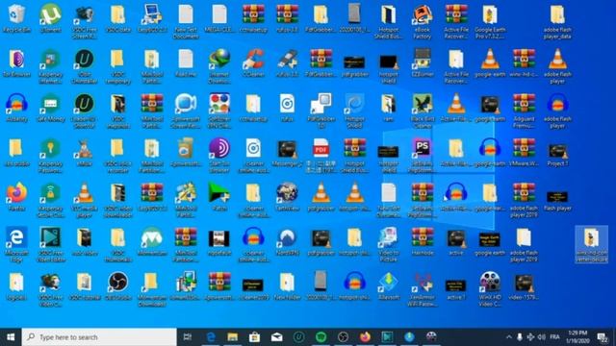Open Firefox from the taskbar
616x346 pixels.
365,337
